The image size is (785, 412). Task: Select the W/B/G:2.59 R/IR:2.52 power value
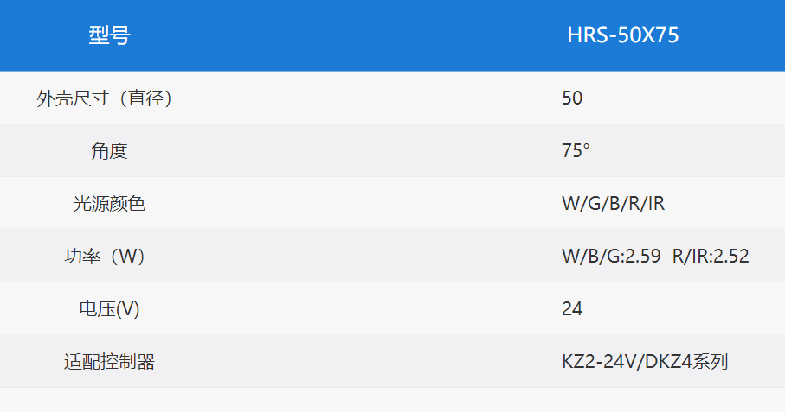pyautogui.click(x=655, y=257)
